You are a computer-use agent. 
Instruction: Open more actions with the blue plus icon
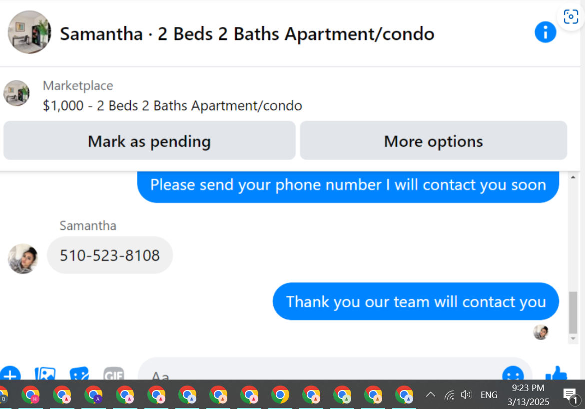[10, 374]
